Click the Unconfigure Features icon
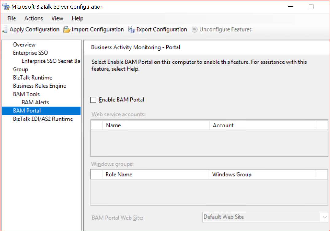The image size is (330, 231). tap(194, 30)
